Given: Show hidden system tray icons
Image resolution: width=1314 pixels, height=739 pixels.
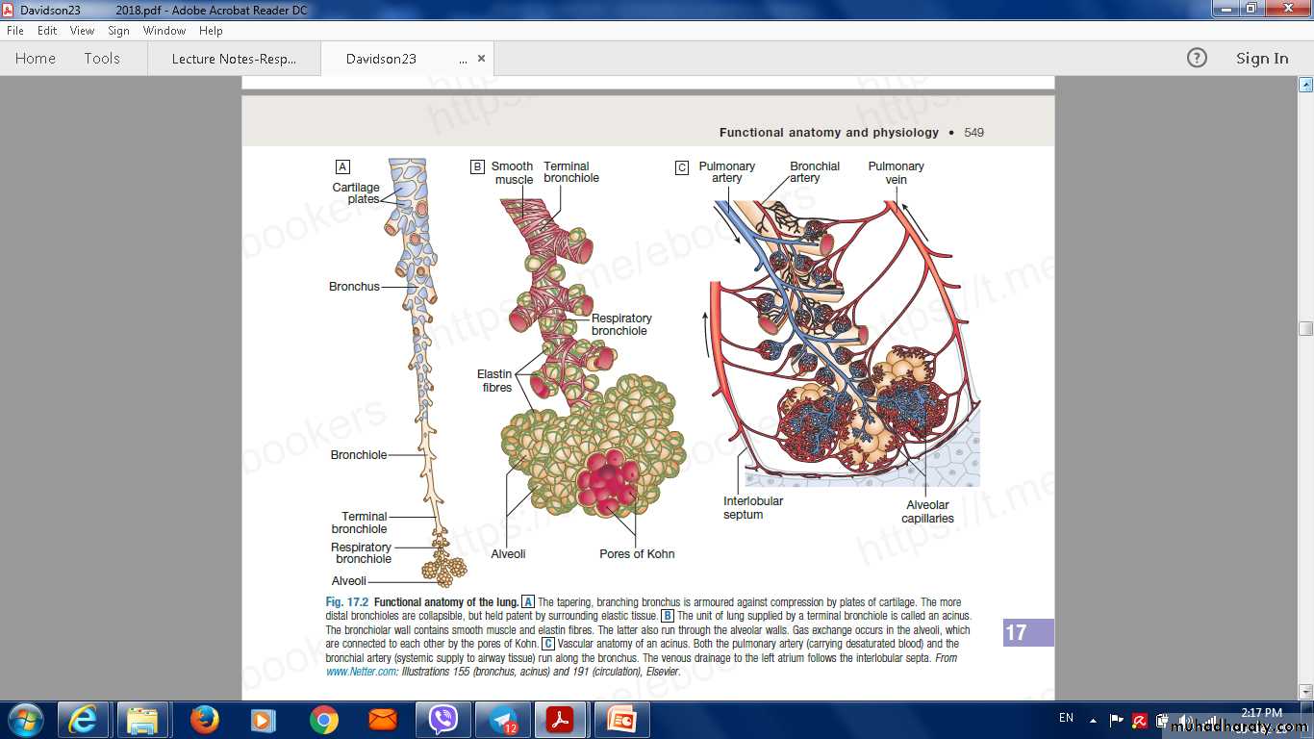Looking at the screenshot, I should (x=1093, y=720).
